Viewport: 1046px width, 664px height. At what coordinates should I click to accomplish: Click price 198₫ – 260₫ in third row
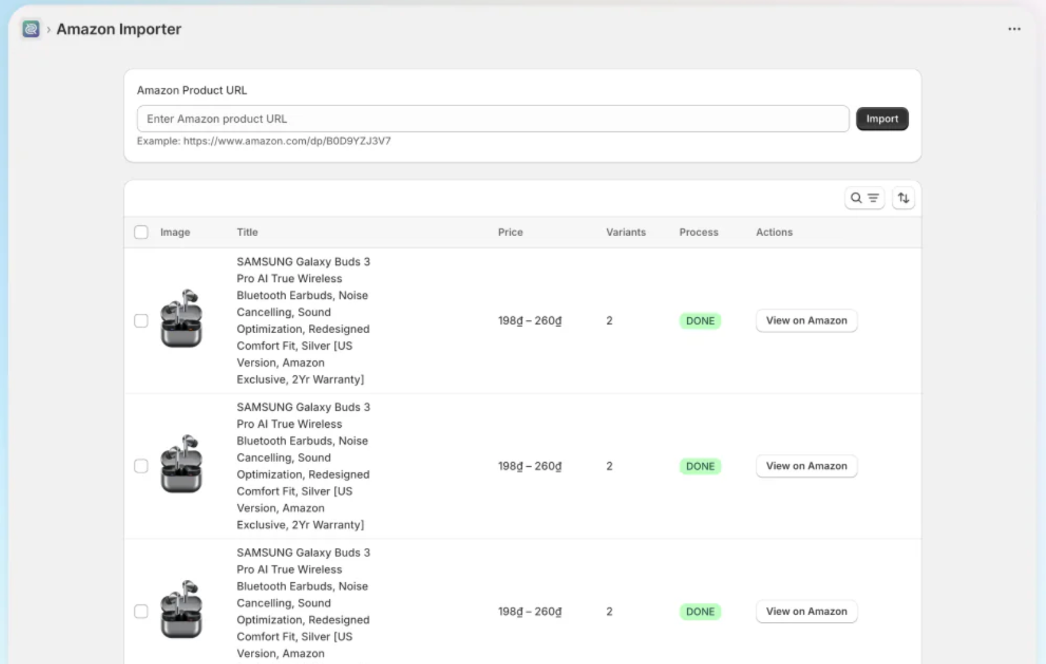pos(530,611)
